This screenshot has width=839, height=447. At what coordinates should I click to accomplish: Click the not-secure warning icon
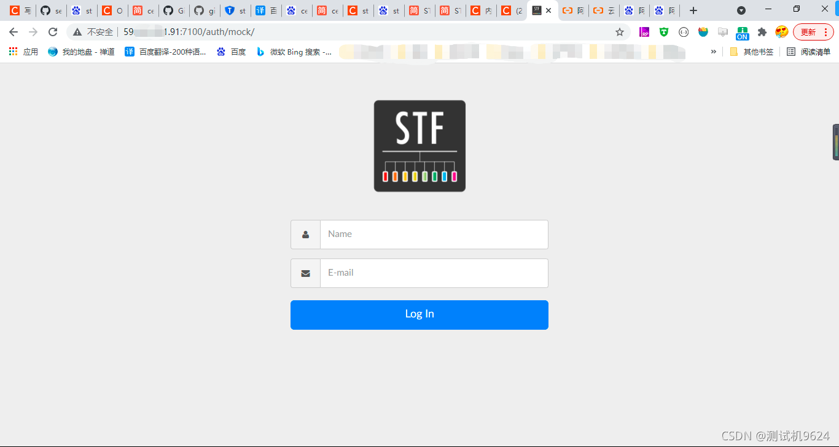[77, 32]
